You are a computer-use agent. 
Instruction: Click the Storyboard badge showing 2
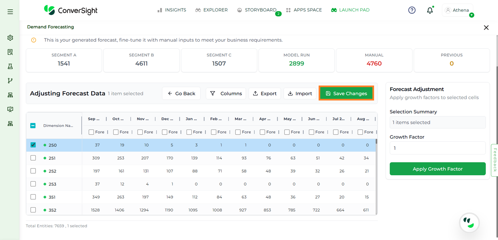278,14
